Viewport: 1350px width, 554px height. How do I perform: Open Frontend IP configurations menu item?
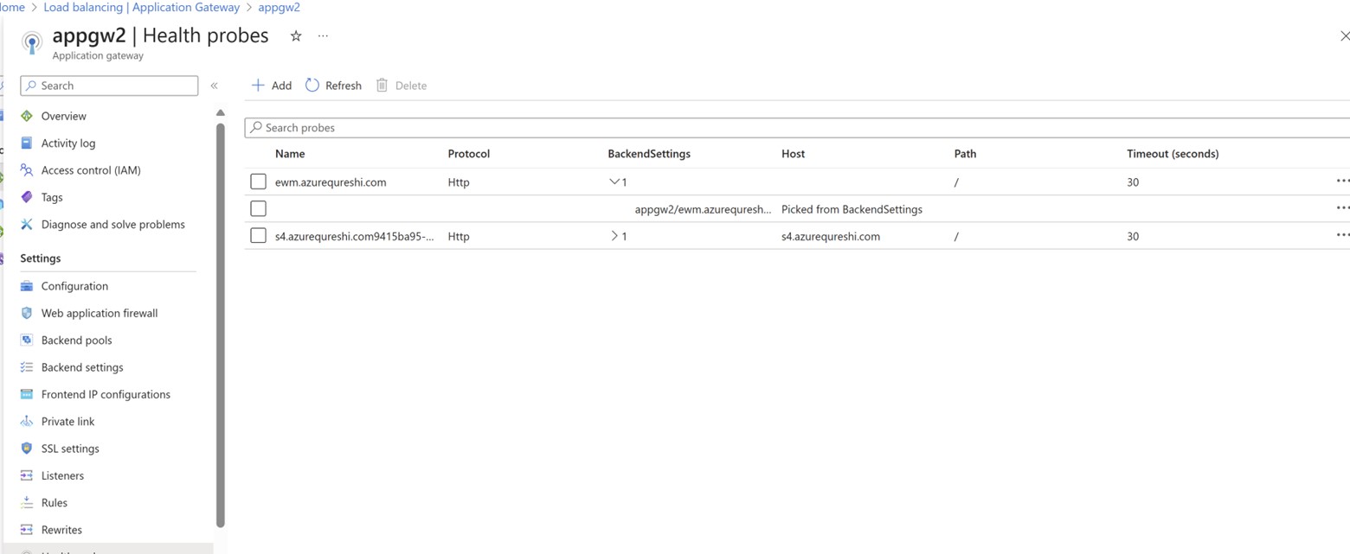pos(106,394)
